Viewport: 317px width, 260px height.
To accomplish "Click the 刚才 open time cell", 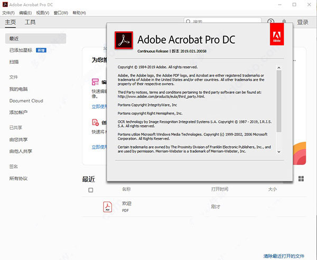I will coord(216,207).
